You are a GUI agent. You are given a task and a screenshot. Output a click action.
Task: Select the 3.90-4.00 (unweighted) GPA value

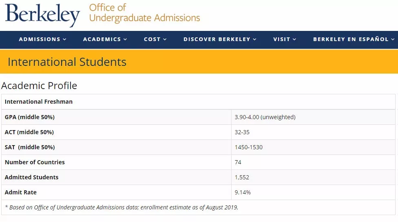coord(265,117)
